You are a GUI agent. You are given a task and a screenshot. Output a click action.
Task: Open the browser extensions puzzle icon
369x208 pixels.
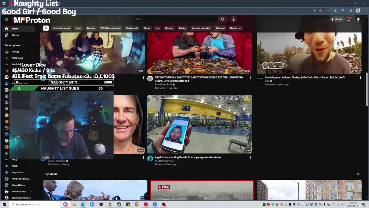pyautogui.click(x=343, y=11)
